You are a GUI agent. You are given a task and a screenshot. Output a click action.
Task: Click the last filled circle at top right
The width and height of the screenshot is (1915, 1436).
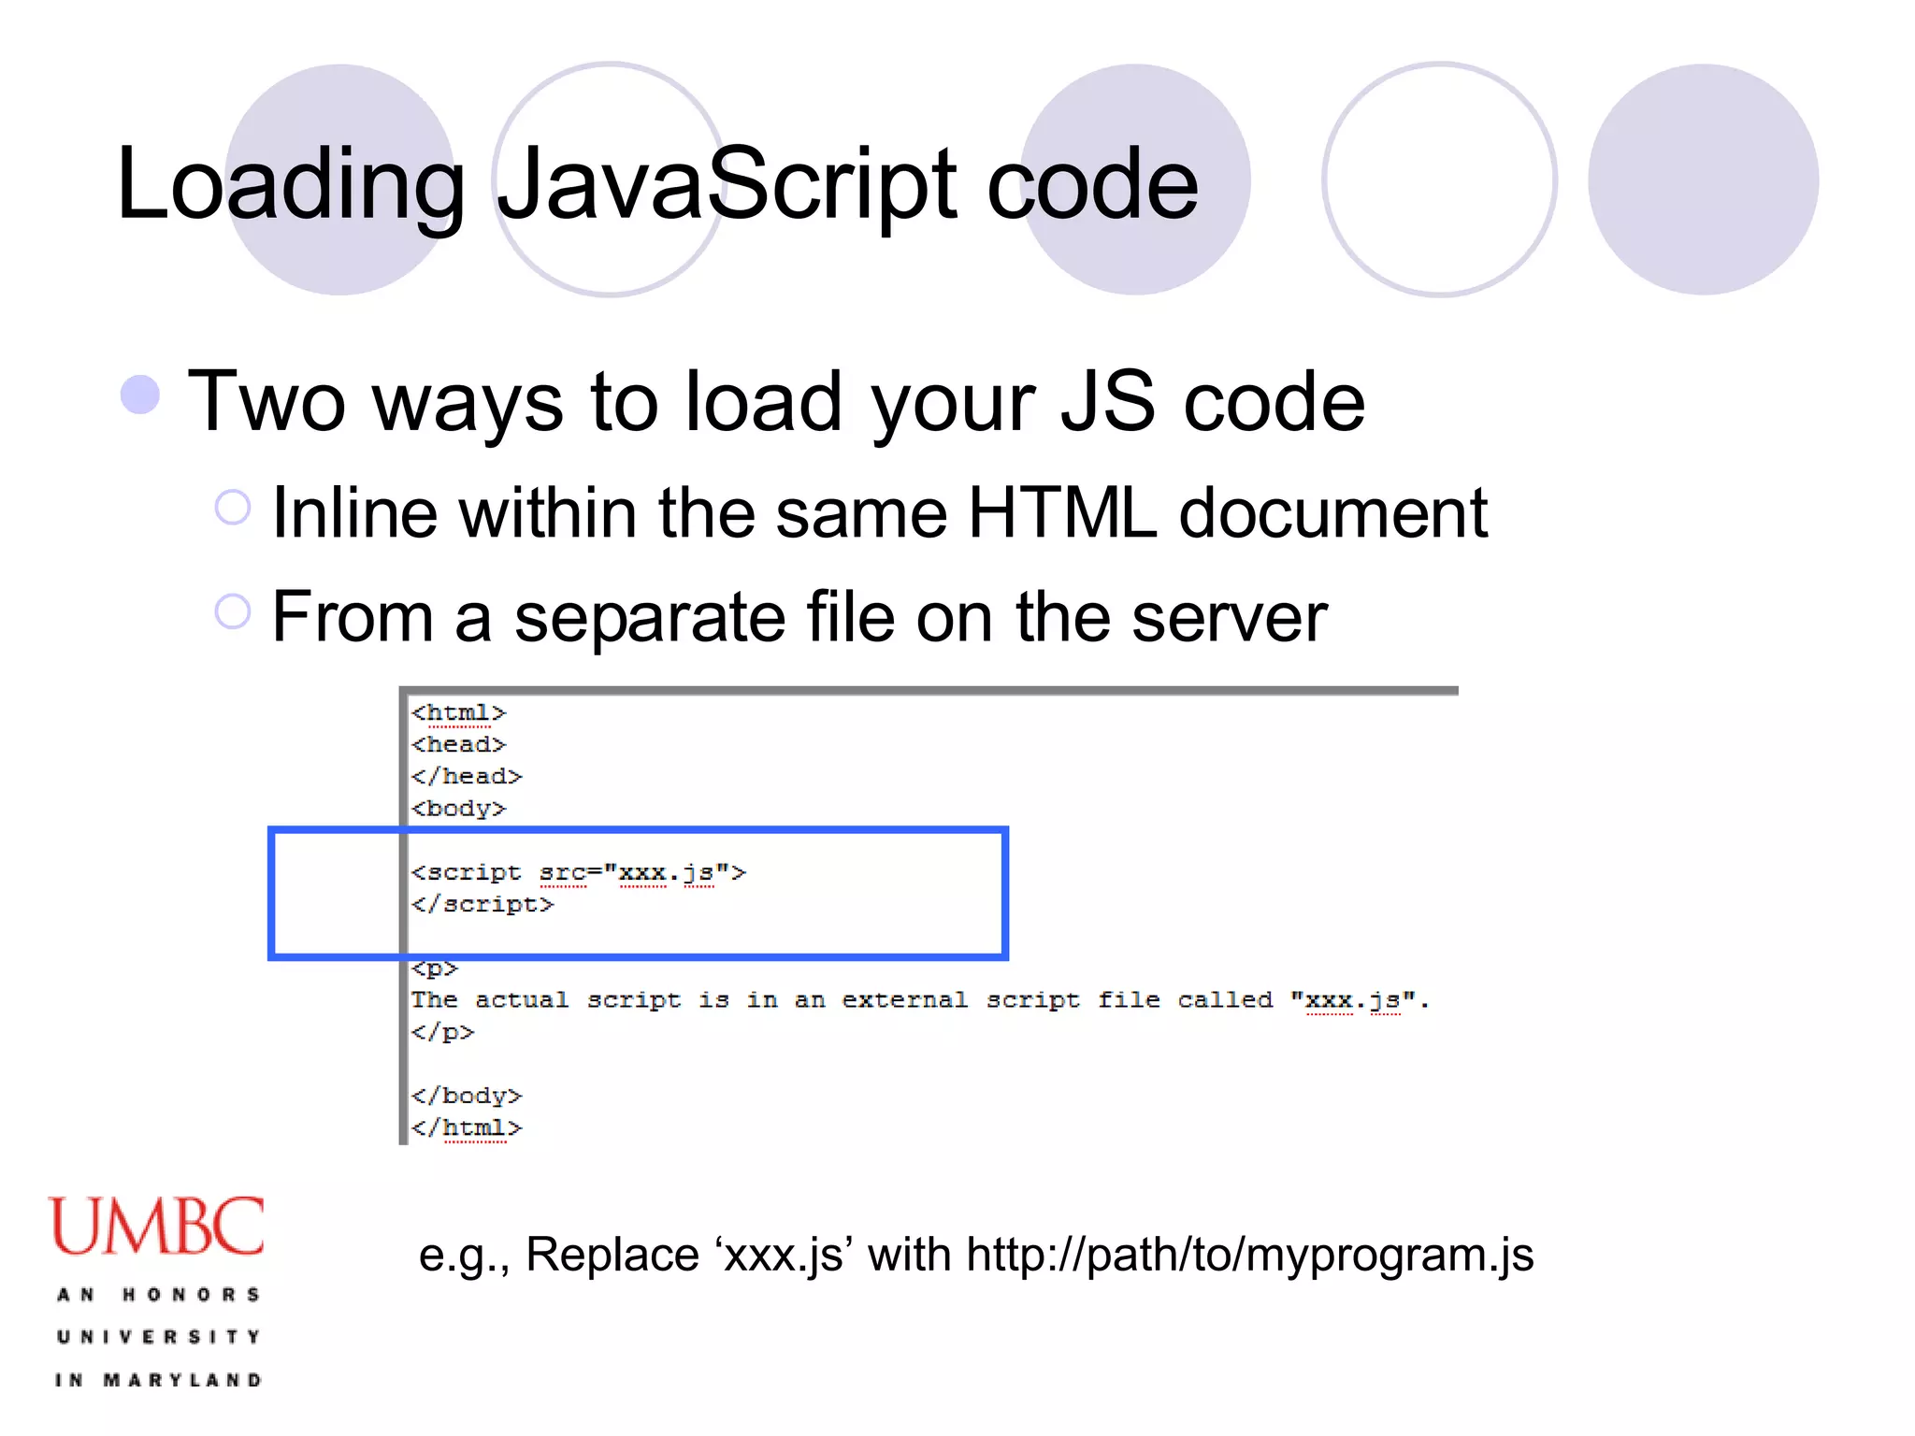[1703, 179]
